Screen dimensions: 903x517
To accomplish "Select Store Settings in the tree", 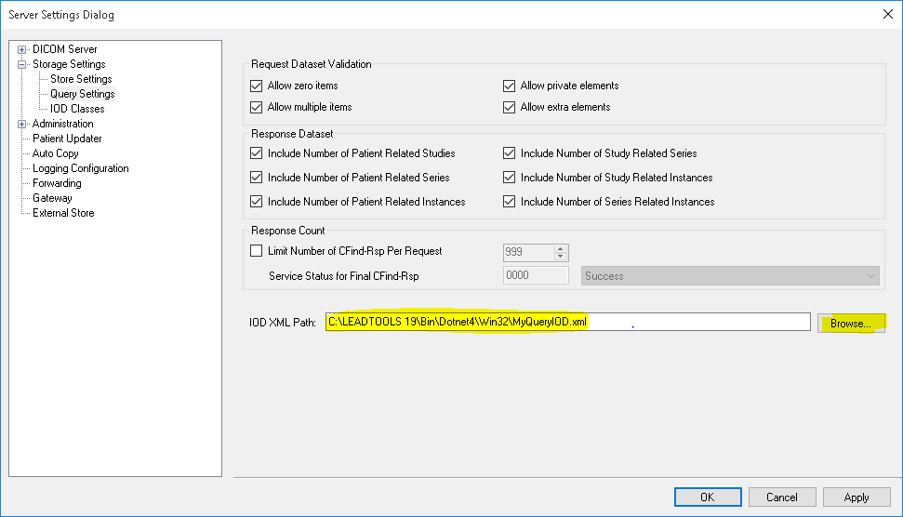I will point(81,79).
